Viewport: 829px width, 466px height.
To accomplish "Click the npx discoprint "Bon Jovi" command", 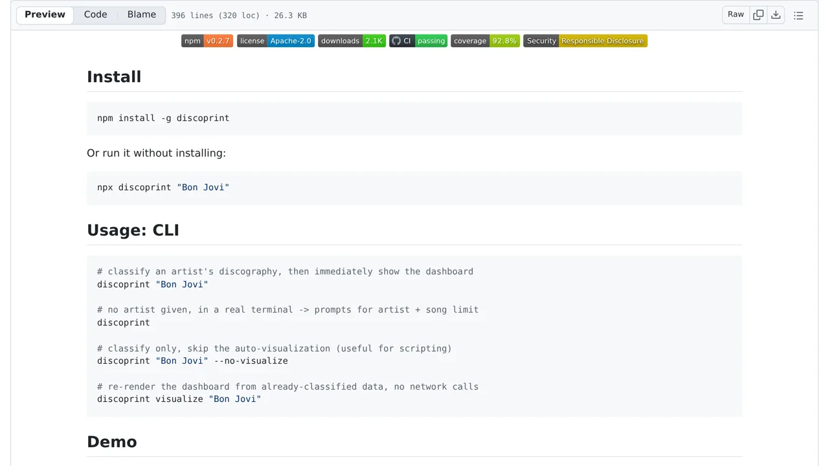I will tap(163, 188).
